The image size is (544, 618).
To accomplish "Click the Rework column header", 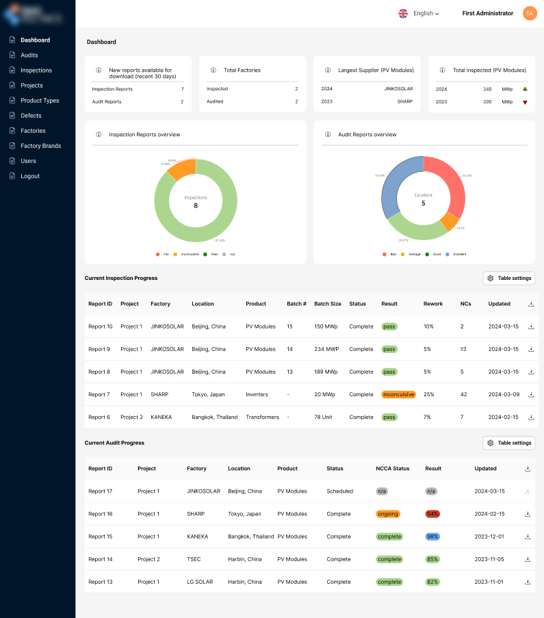I will [433, 304].
